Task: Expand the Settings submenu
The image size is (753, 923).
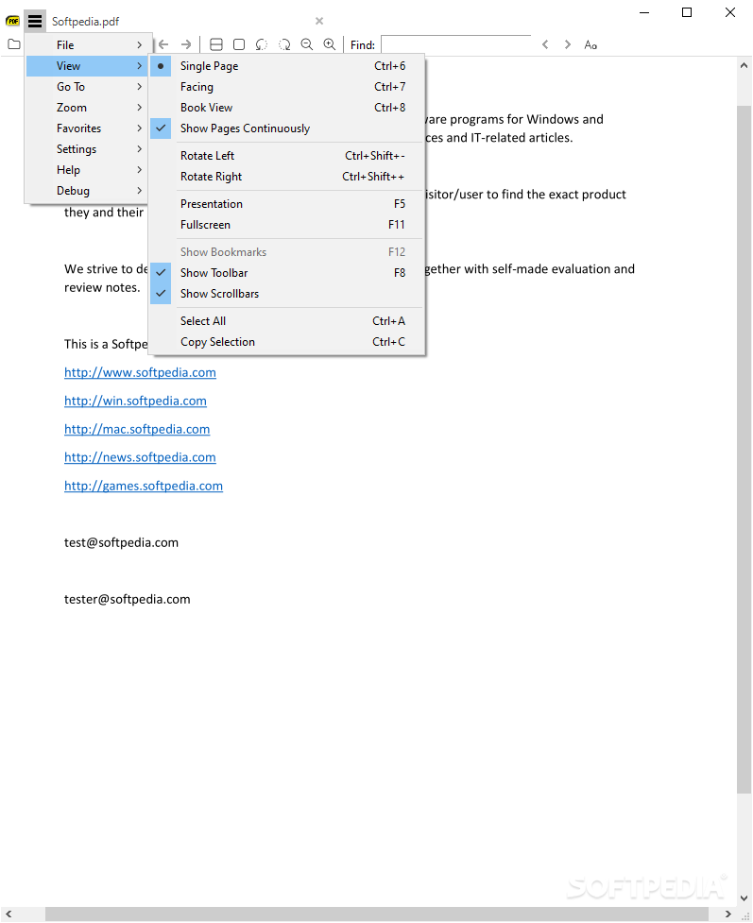Action: click(x=86, y=149)
